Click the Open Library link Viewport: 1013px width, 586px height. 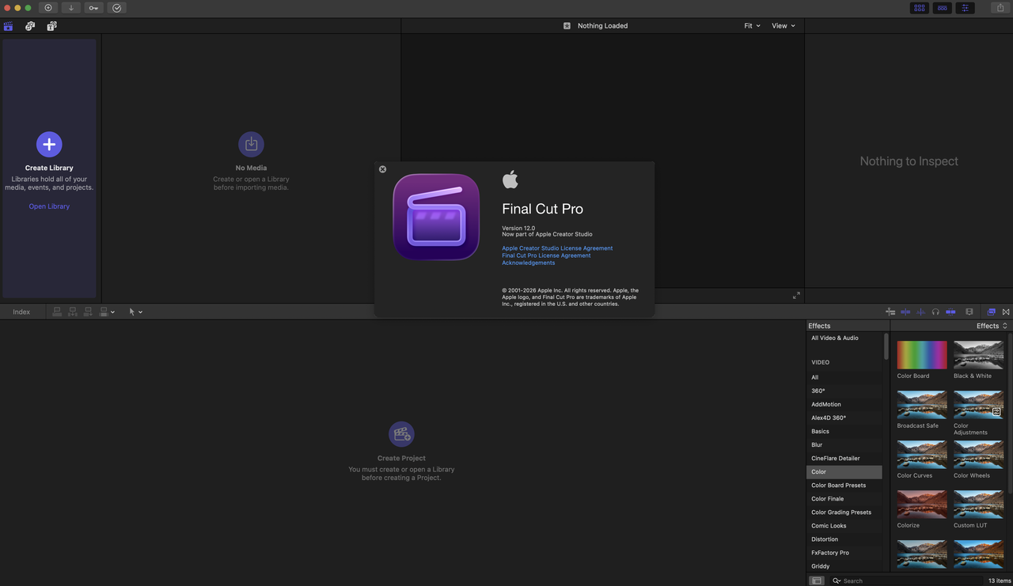pyautogui.click(x=49, y=206)
